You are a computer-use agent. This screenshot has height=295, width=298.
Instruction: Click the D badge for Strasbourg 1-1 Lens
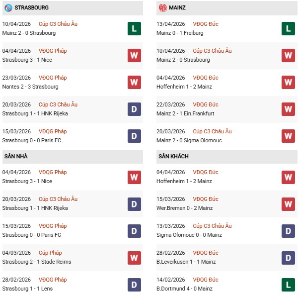point(134,284)
